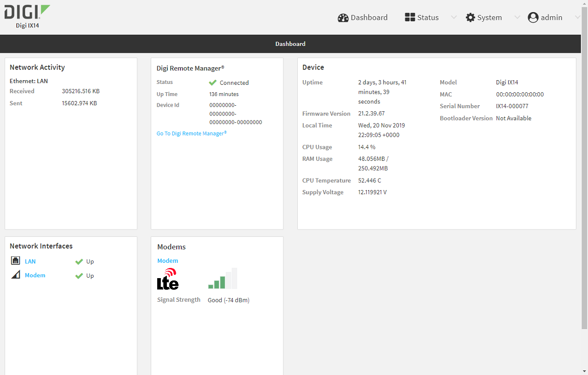
Task: Open the LAN interface link
Action: coord(30,261)
